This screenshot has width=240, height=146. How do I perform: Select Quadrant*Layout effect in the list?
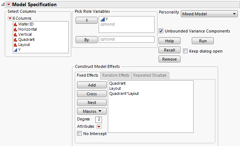pos(124,93)
